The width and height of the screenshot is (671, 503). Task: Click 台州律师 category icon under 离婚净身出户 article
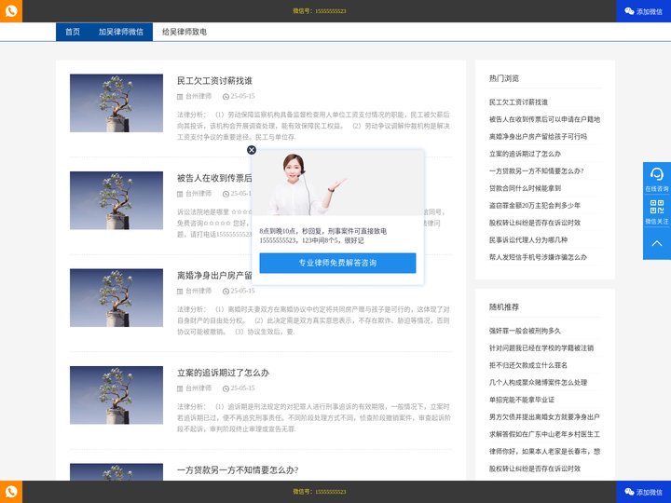pyautogui.click(x=180, y=292)
